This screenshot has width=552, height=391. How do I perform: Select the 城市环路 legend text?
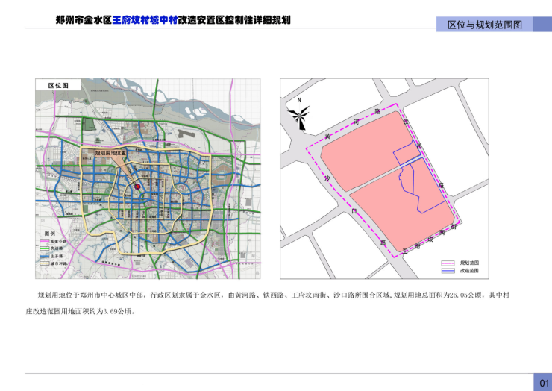pyautogui.click(x=59, y=263)
